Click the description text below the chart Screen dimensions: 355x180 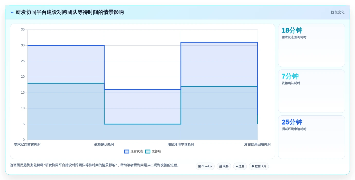95,165
